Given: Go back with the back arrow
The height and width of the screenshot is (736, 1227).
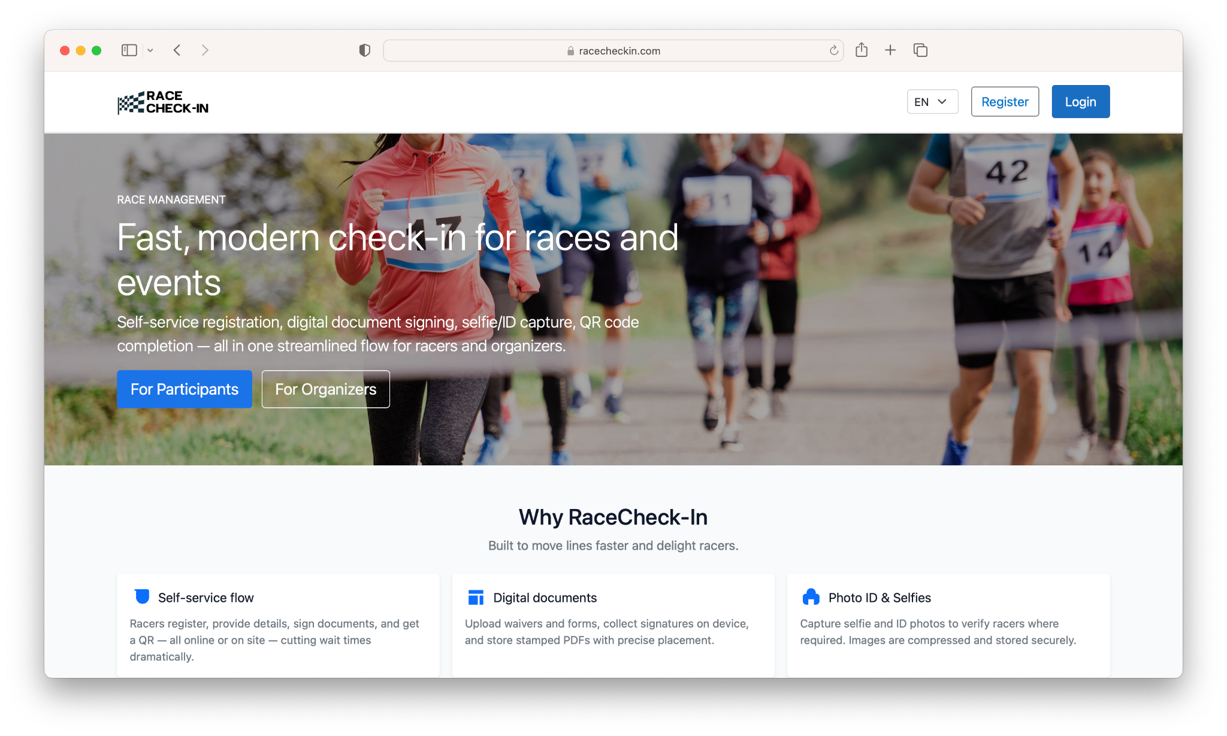Looking at the screenshot, I should pos(177,50).
